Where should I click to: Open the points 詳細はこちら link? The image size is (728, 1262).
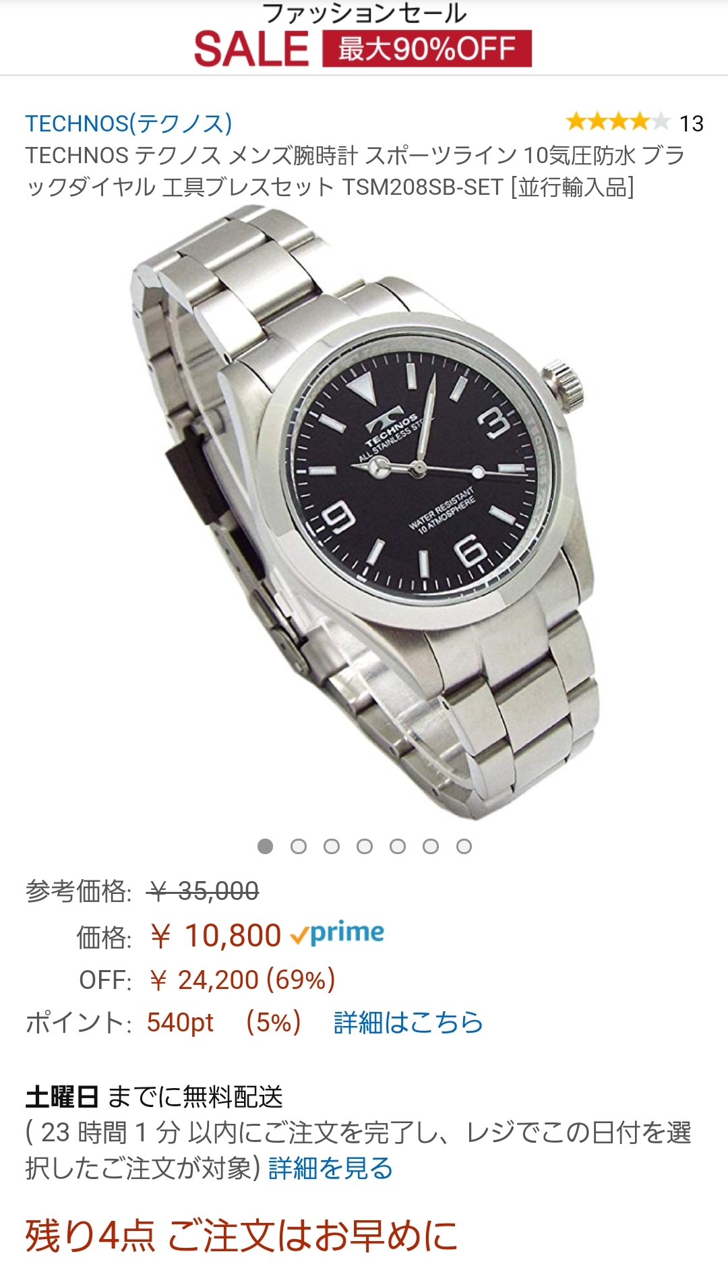[x=408, y=1022]
